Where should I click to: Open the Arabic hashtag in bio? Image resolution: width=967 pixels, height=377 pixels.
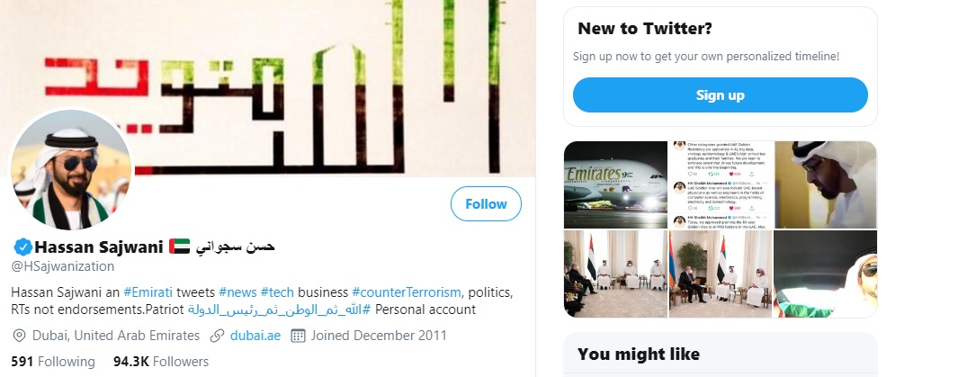point(280,310)
